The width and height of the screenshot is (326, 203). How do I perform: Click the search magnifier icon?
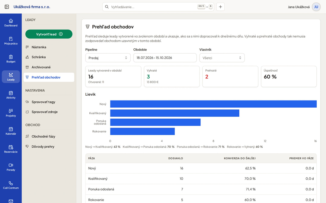pyautogui.click(x=107, y=7)
